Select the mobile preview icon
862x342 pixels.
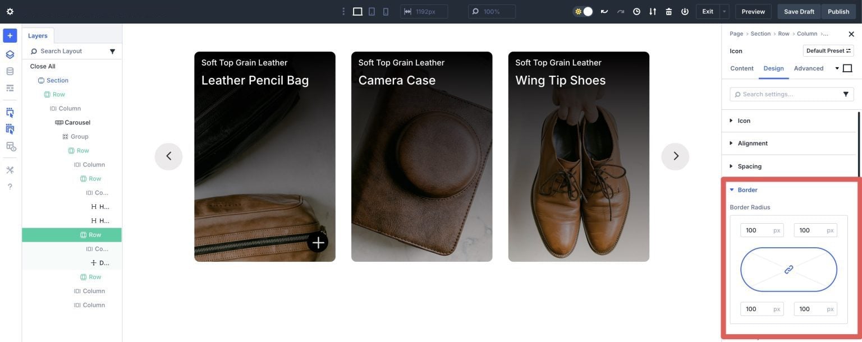384,10
